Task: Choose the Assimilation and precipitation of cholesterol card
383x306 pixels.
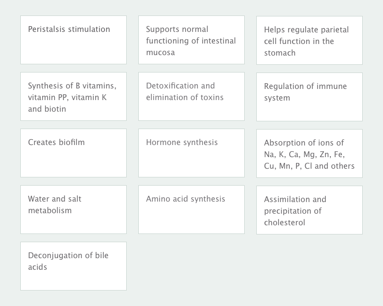Action: (309, 210)
